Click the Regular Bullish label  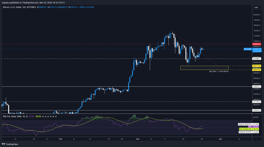[x=245, y=132]
